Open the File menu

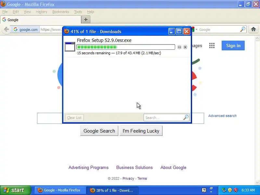click(x=5, y=12)
